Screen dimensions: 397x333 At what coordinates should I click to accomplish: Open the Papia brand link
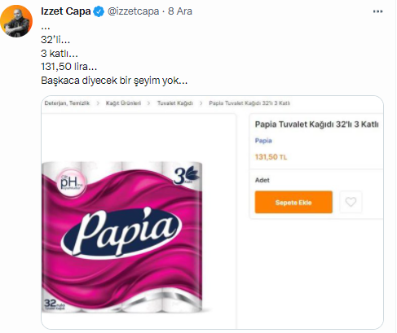[263, 141]
